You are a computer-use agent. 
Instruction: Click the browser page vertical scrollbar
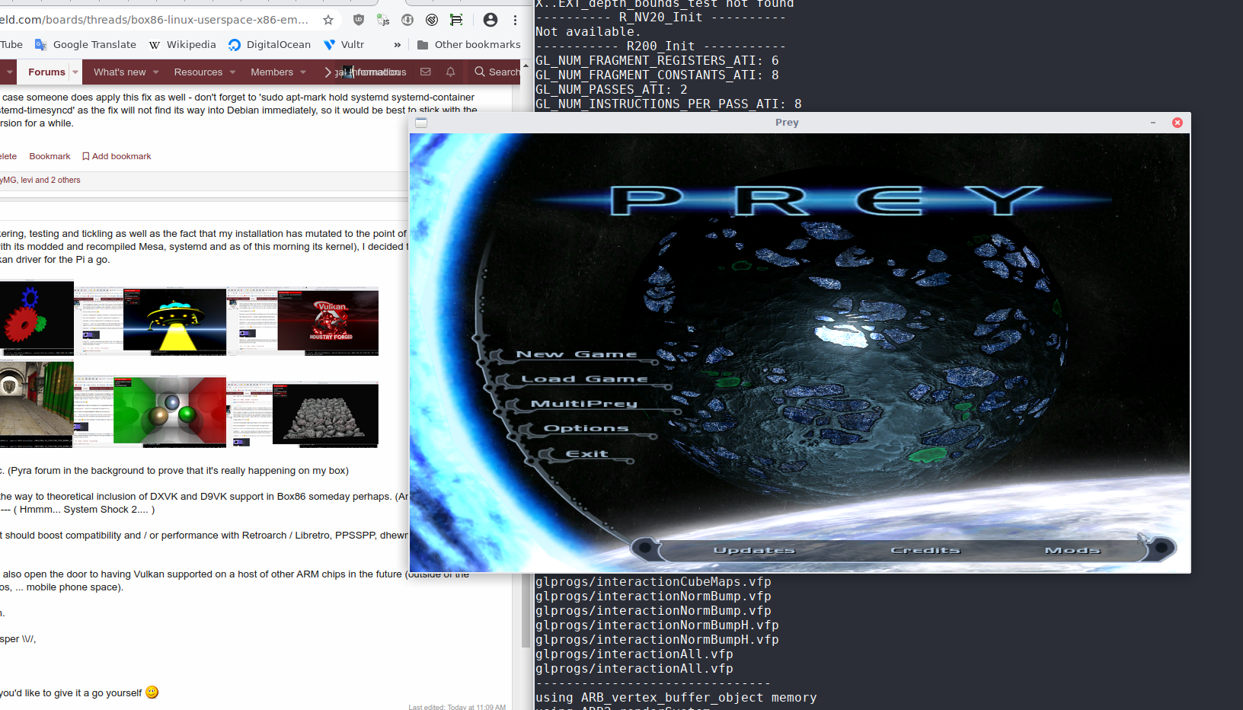coord(526,381)
